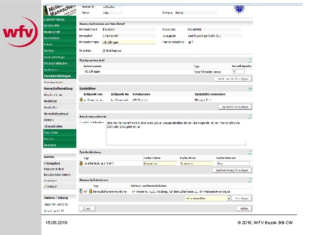Open Ergebnismeldung in the sidebar
This screenshot has height=235, width=314.
pyautogui.click(x=60, y=19)
